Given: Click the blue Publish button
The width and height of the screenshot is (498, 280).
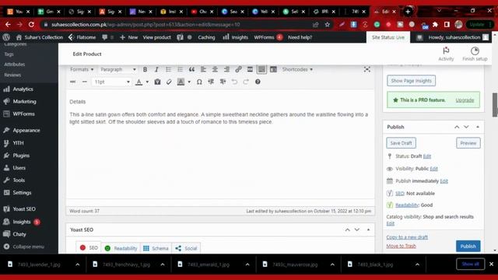Looking at the screenshot, I should pyautogui.click(x=468, y=246).
